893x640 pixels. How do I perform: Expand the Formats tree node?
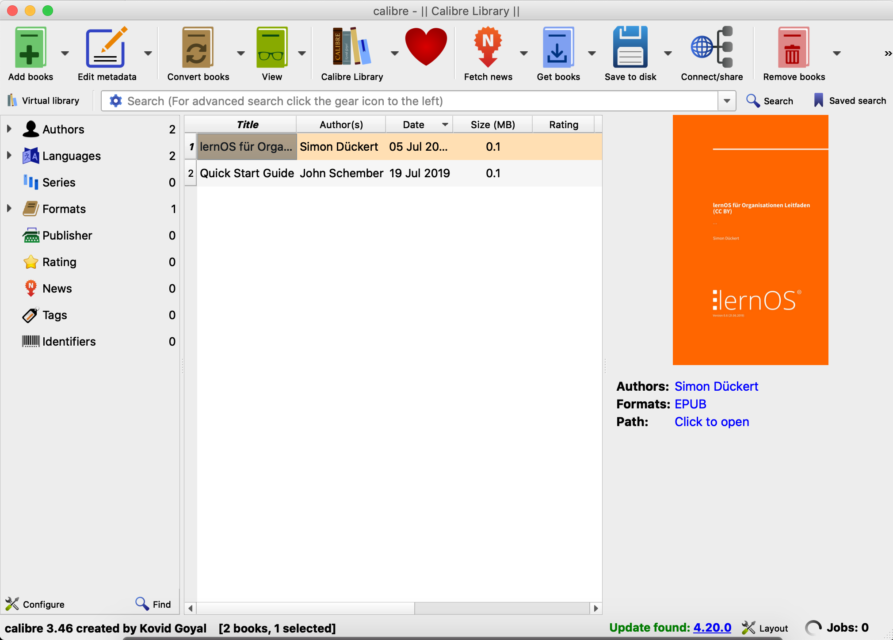pyautogui.click(x=9, y=209)
